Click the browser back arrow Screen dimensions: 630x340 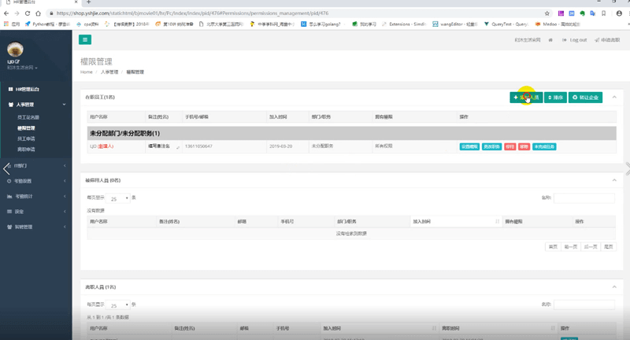tap(6, 13)
